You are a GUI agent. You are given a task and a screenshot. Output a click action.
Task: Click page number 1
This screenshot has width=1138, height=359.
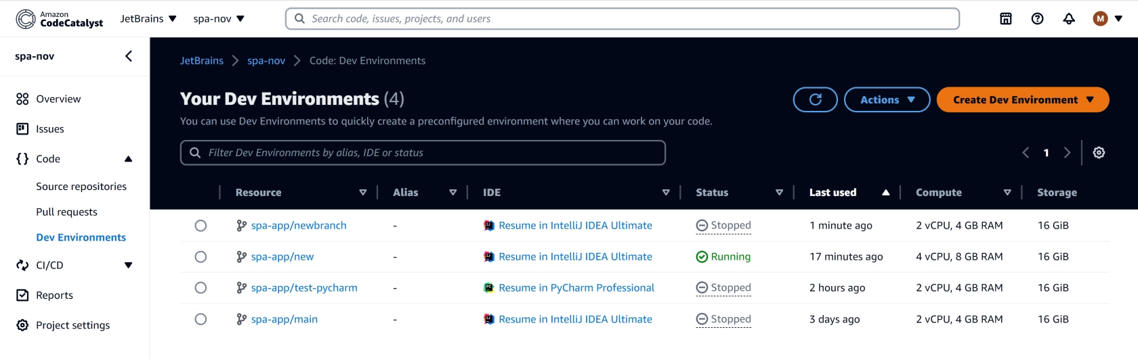1047,153
